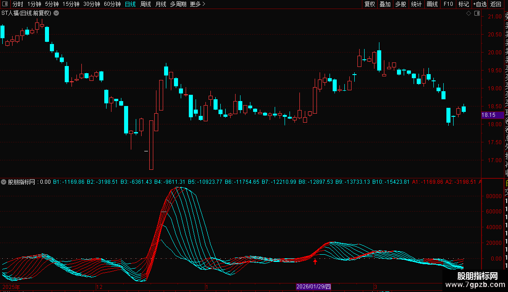
Task: Open the 更多 periods expander
Action: pos(198,4)
